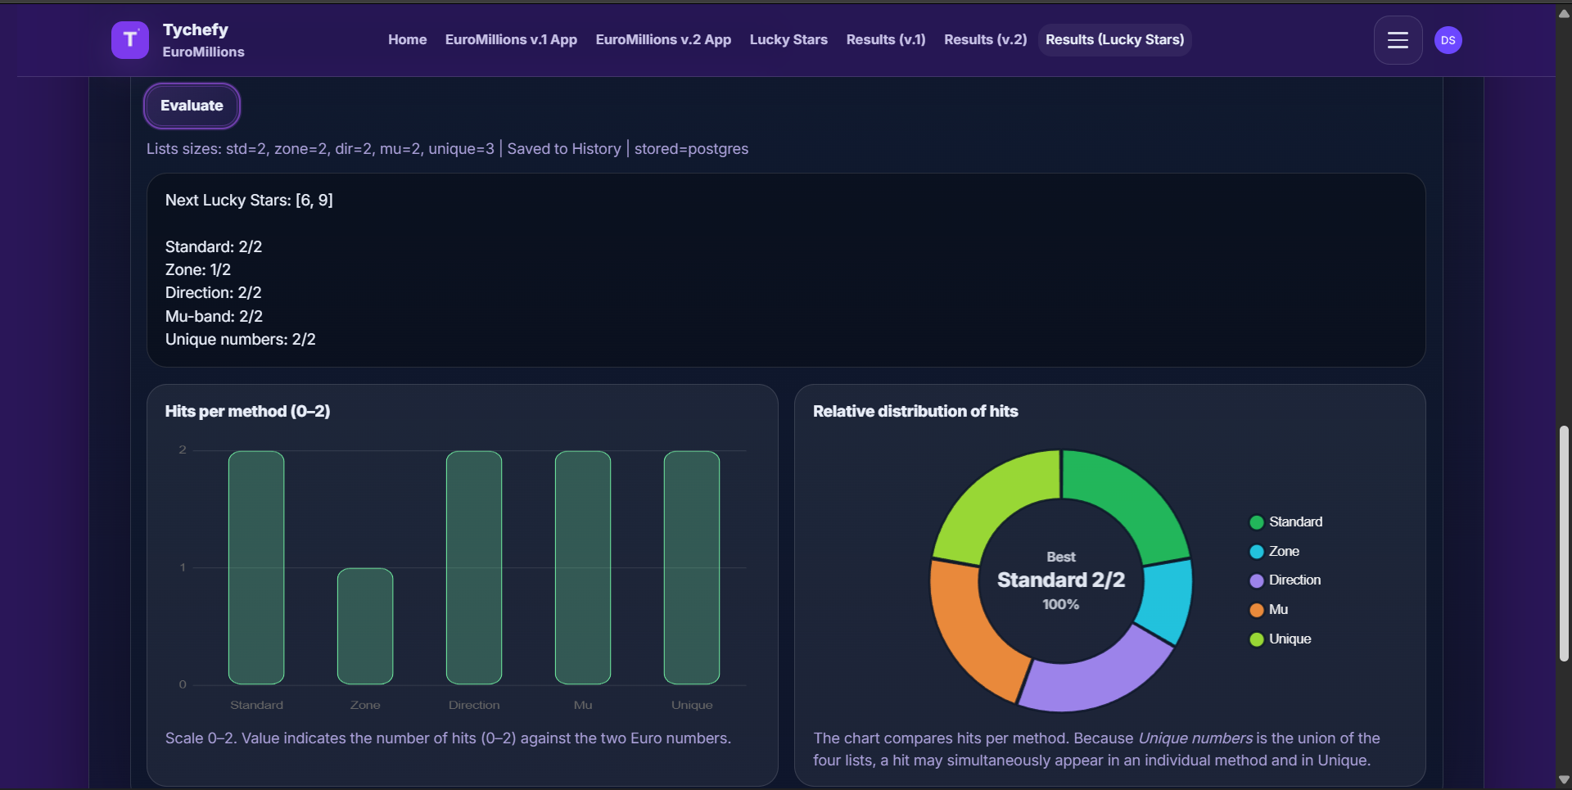Viewport: 1572px width, 790px height.
Task: Click the Zone bar in chart
Action: tap(365, 626)
